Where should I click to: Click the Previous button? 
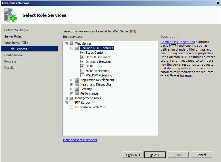pos(133,155)
